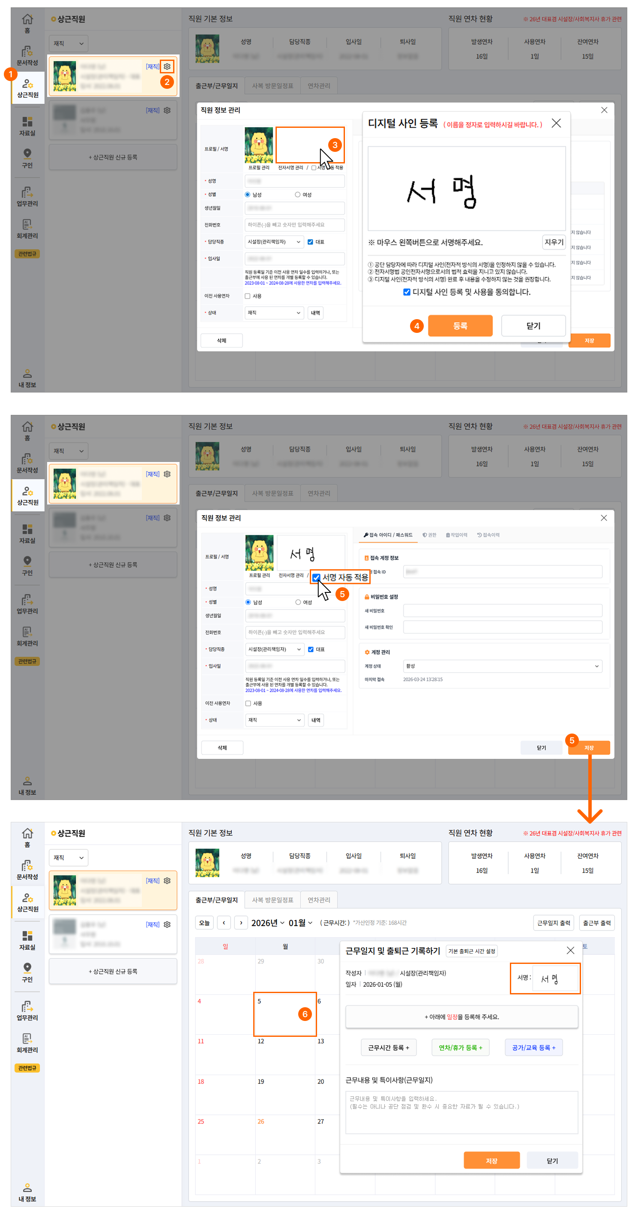Image resolution: width=638 pixels, height=1214 pixels.
Task: Click the 근무시간 등록 + button
Action: 389,1048
